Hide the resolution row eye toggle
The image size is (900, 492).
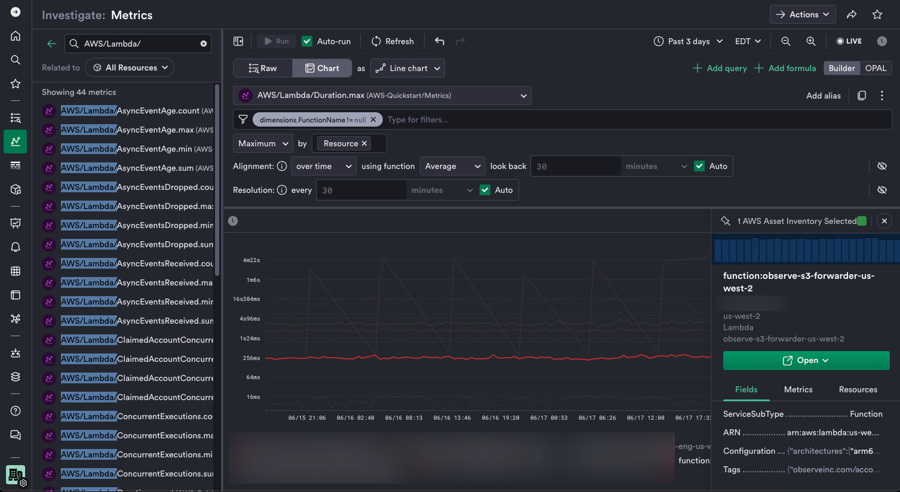tap(882, 190)
